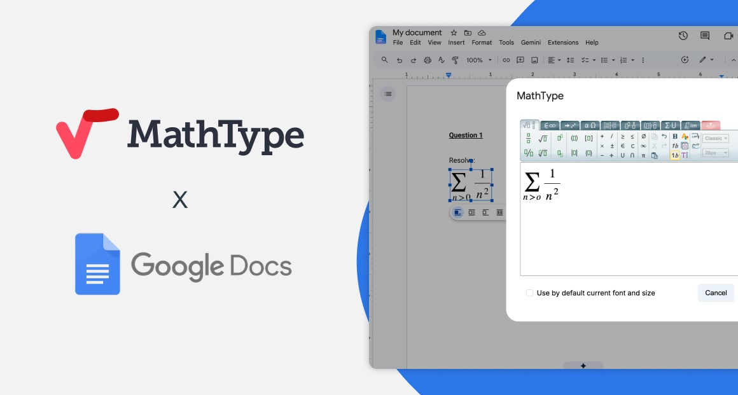Click the Docs print icon
The height and width of the screenshot is (395, 738).
click(428, 60)
